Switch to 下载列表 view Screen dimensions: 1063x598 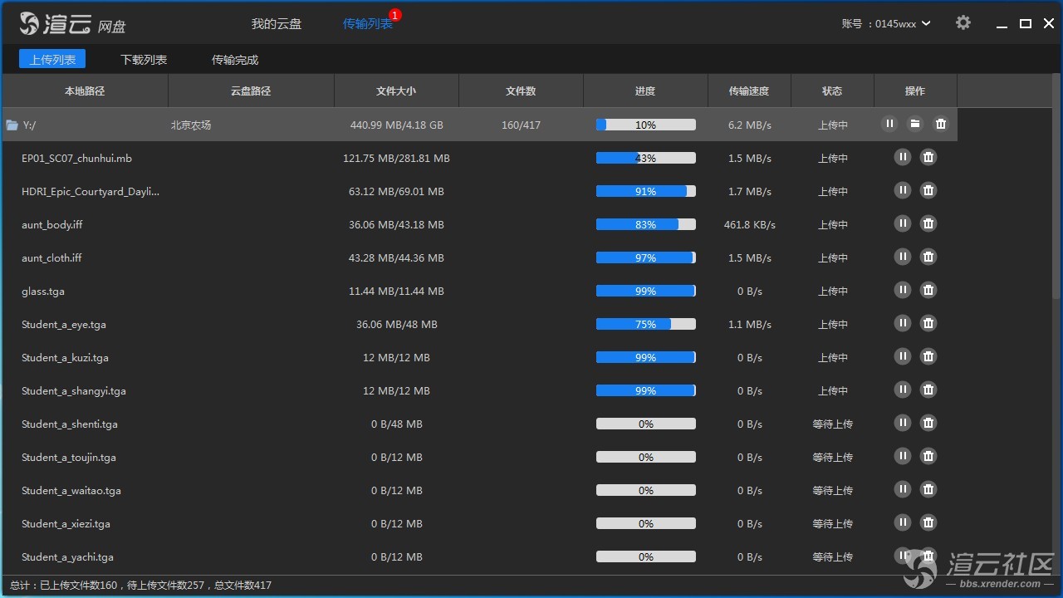click(144, 60)
